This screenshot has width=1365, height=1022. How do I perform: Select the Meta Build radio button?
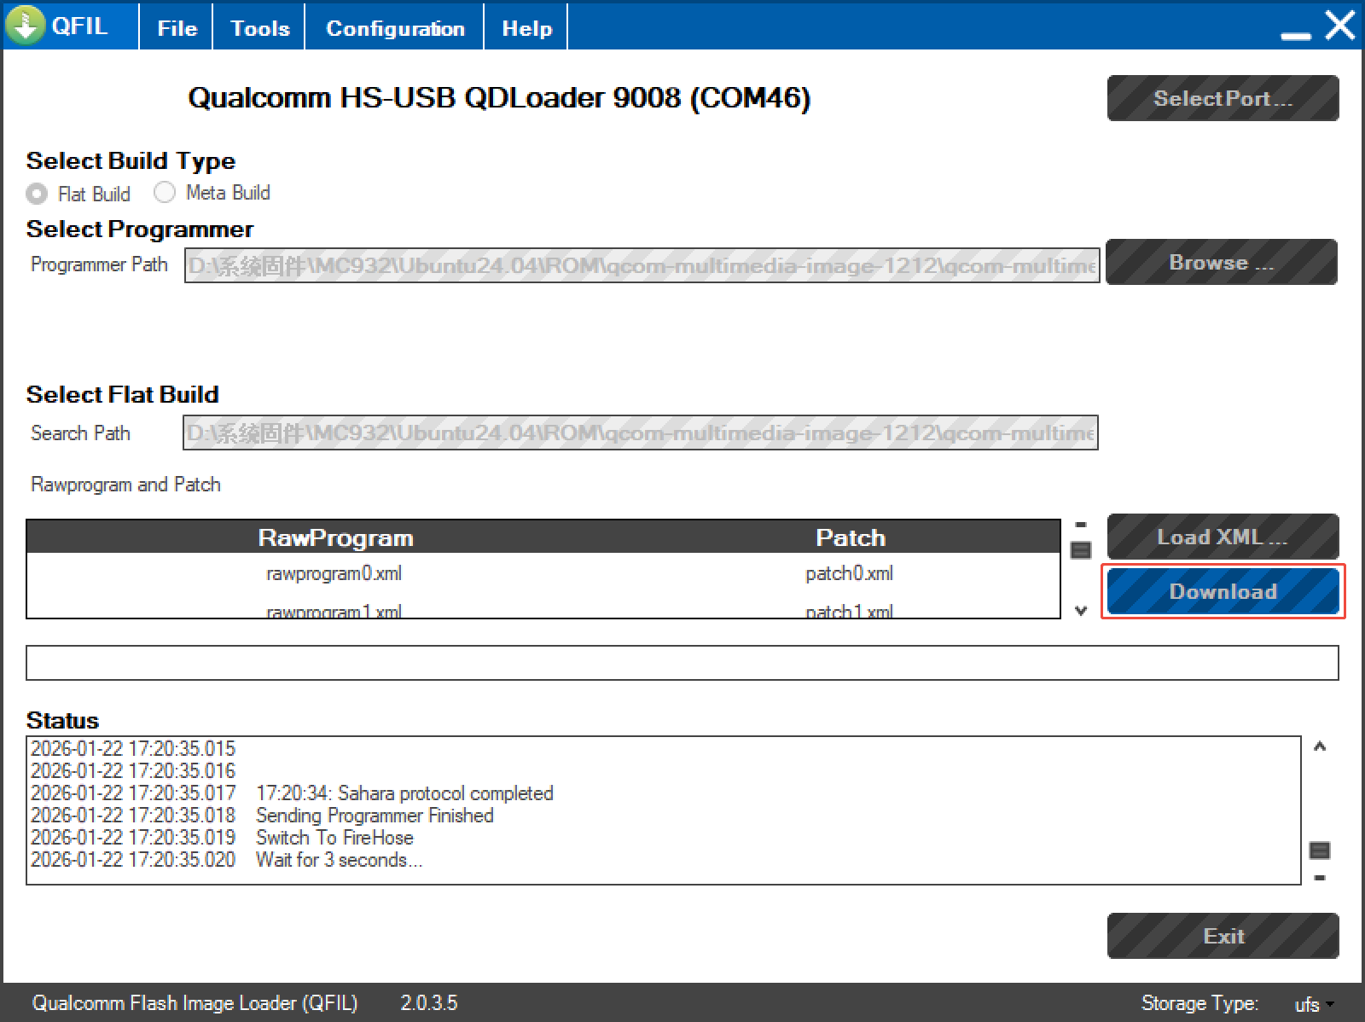165,193
